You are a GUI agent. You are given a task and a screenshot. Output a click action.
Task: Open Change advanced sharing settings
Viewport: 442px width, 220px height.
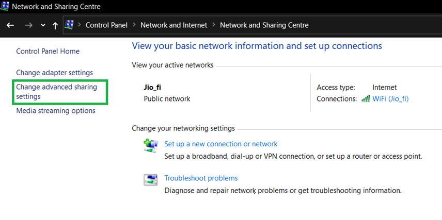[56, 91]
